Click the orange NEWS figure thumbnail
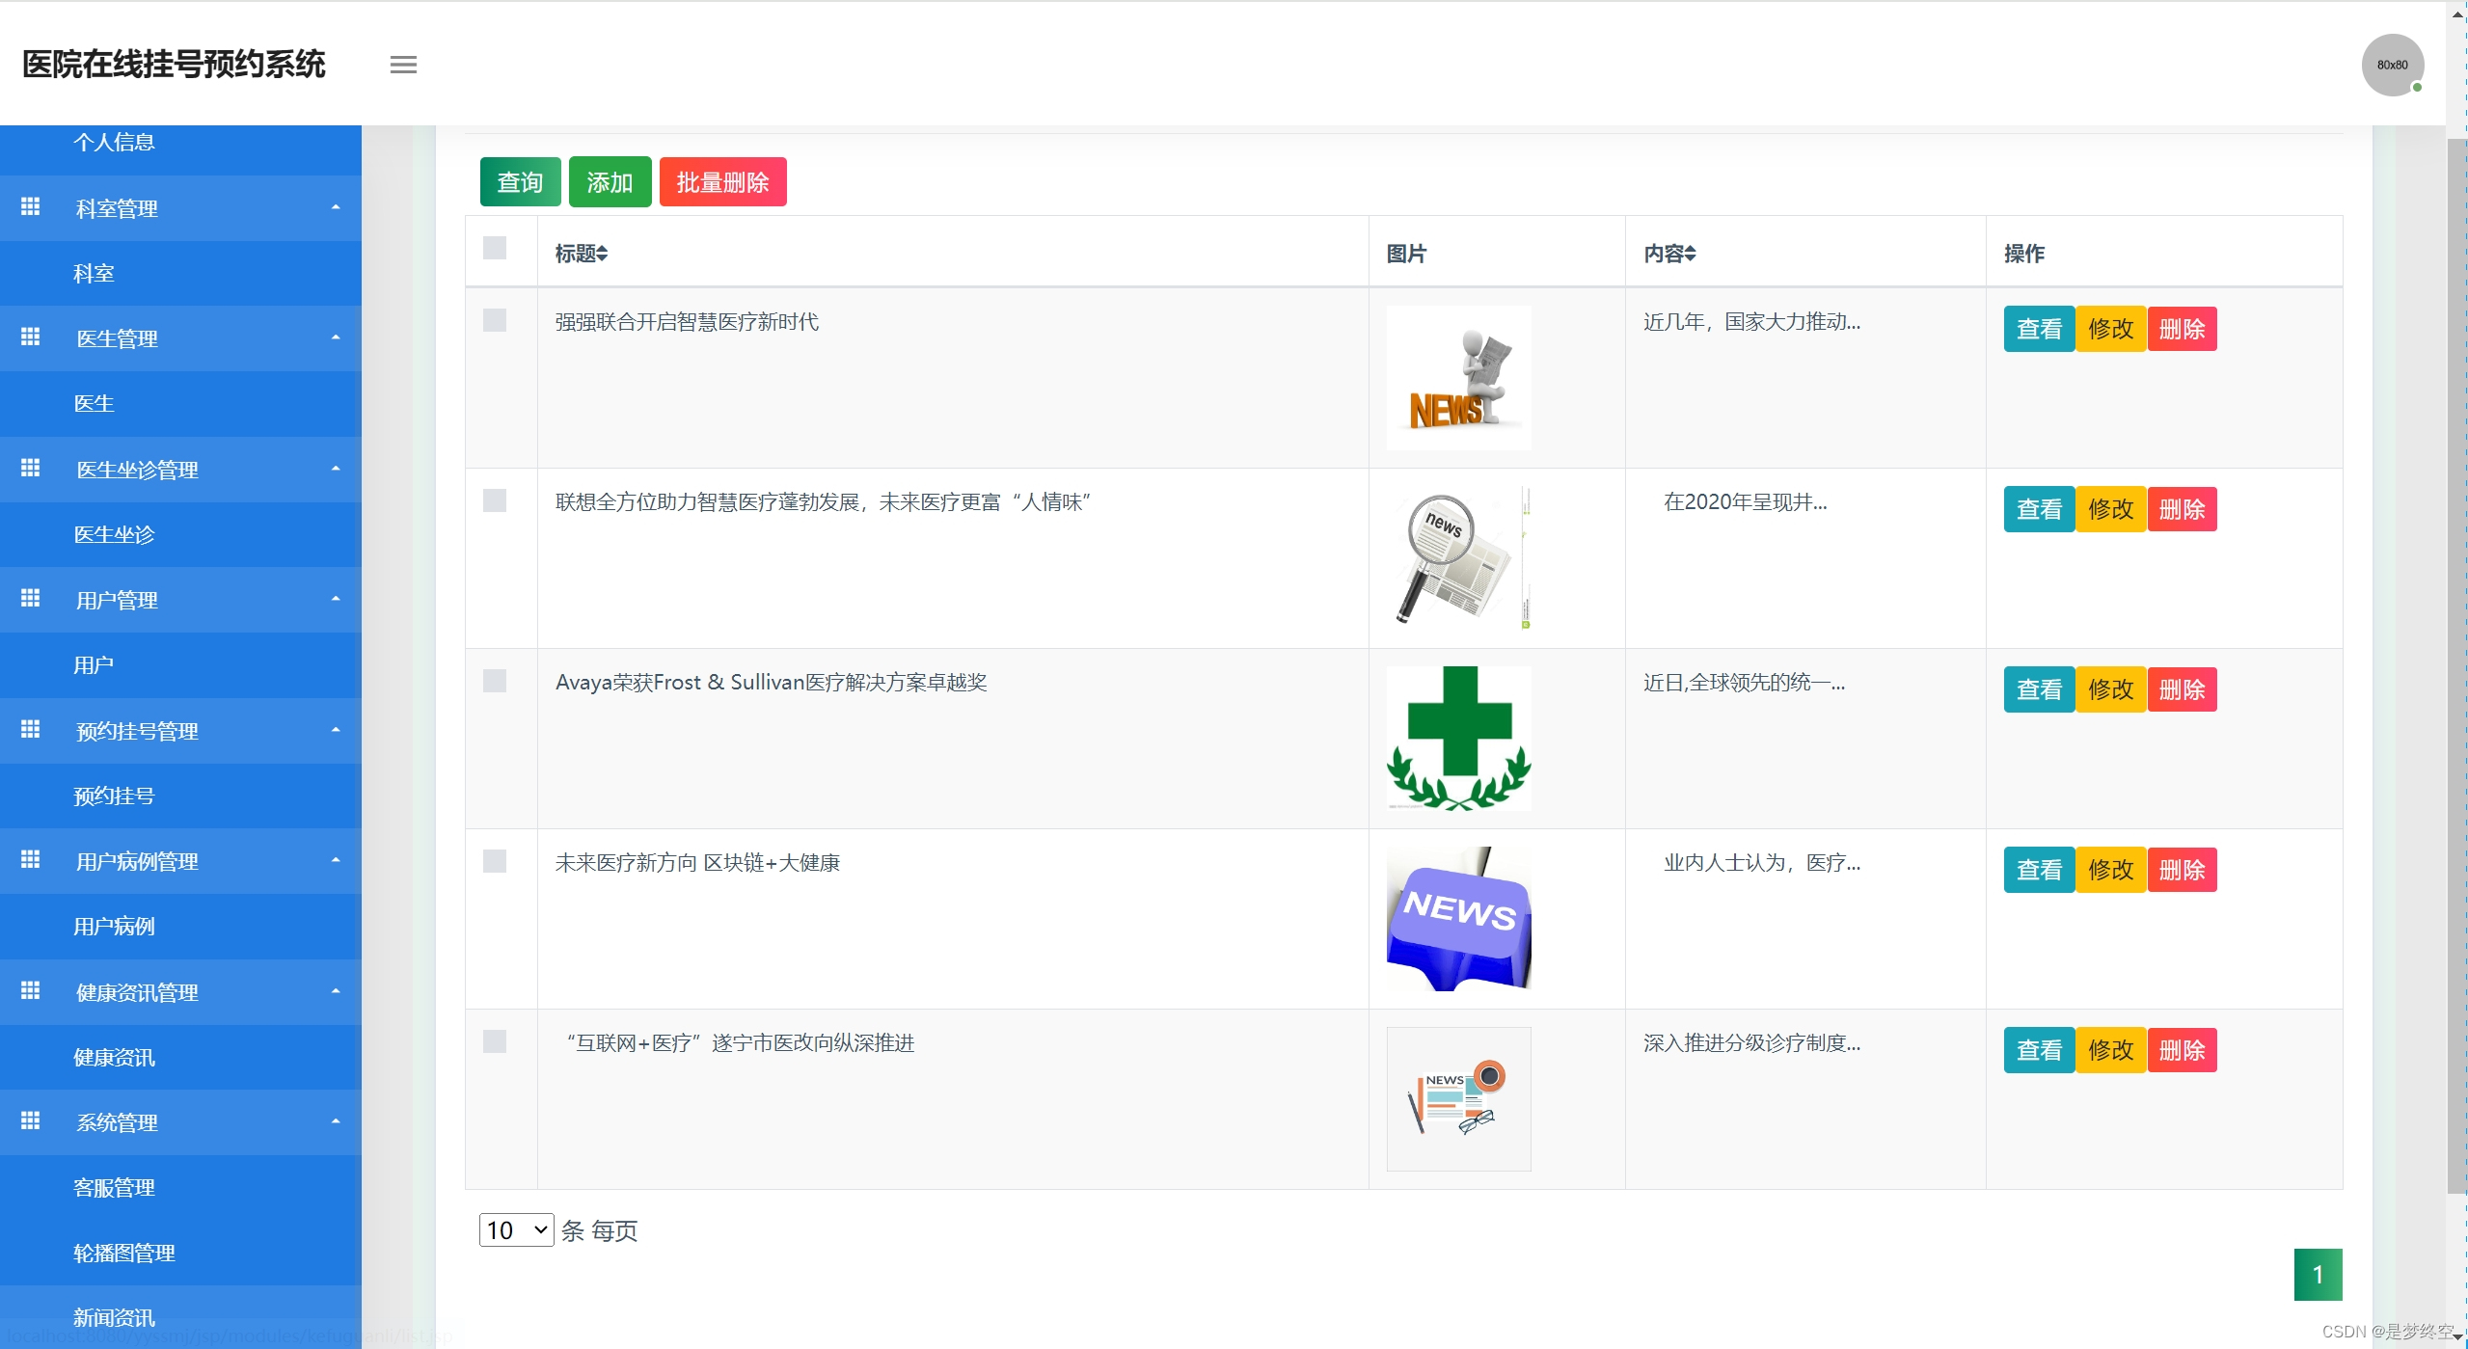Viewport: 2468px width, 1349px height. tap(1459, 378)
